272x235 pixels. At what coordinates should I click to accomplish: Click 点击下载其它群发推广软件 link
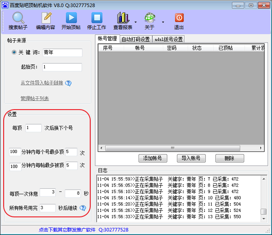coord(67,230)
